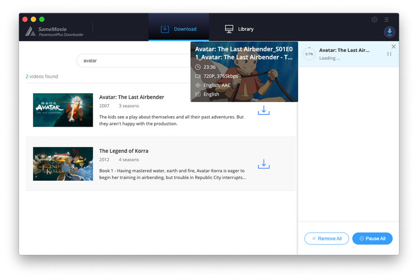This screenshot has width=418, height=280.
Task: Click the "Loading ..." status text
Action: [x=330, y=59]
